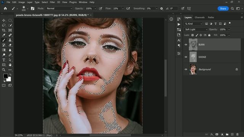This screenshot has height=137, width=244.
Task: Open the brush Opacity dropdown arrow
Action: coord(95,9)
